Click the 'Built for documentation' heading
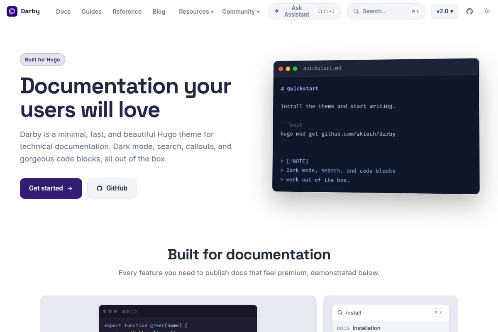Viewport: 498px width, 332px height. 249,254
